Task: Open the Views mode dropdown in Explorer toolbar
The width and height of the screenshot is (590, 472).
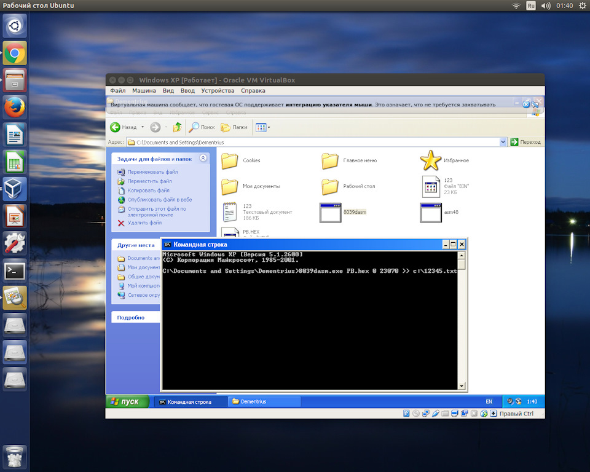Action: click(262, 127)
